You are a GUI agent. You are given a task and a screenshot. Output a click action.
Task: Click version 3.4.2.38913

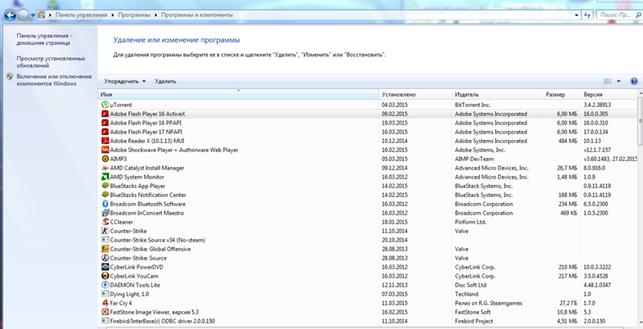(x=597, y=105)
